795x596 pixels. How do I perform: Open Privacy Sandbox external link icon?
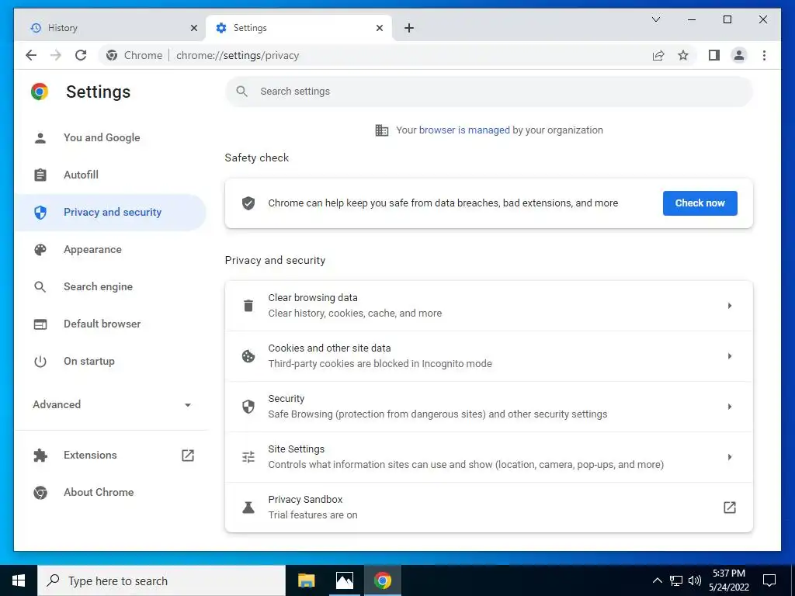coord(730,508)
